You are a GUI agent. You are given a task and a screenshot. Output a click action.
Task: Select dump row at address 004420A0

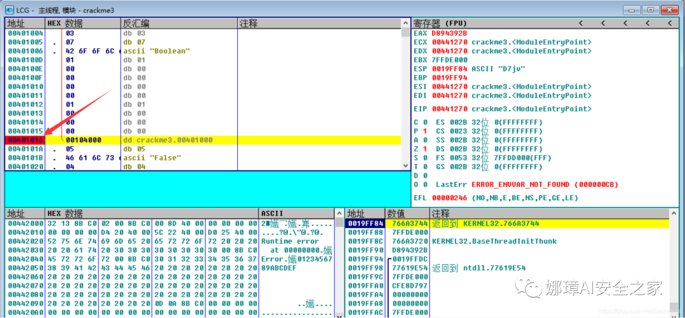coord(170,312)
